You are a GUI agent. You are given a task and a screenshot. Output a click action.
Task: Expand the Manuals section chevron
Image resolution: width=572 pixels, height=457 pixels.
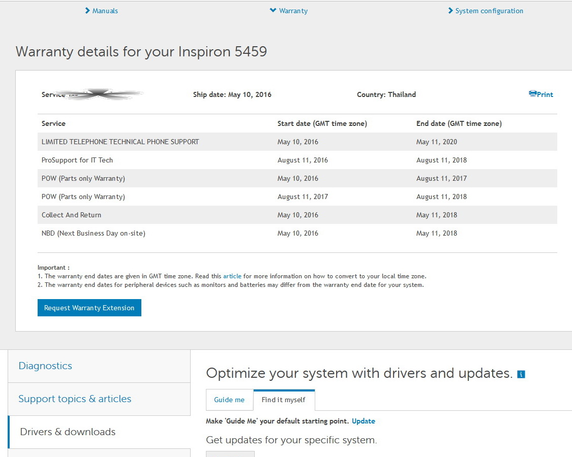(87, 11)
